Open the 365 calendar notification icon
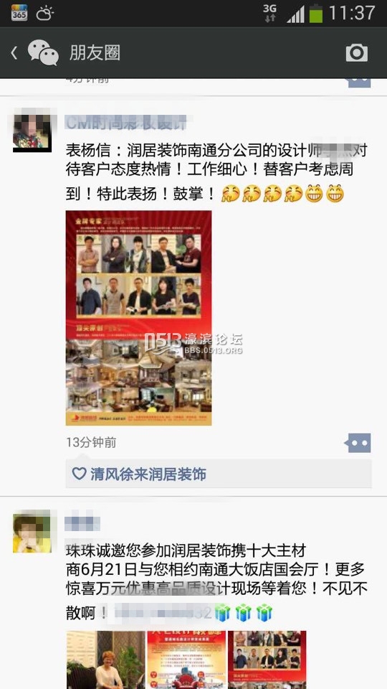 [19, 13]
